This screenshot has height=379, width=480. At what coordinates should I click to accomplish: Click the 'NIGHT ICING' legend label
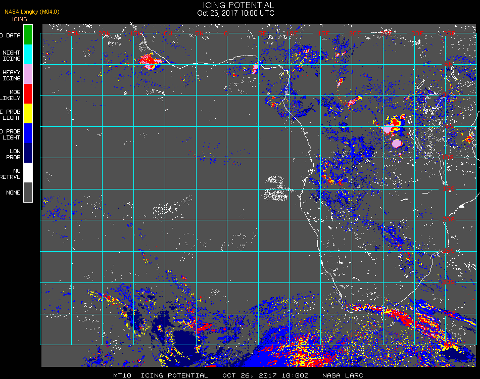11,56
